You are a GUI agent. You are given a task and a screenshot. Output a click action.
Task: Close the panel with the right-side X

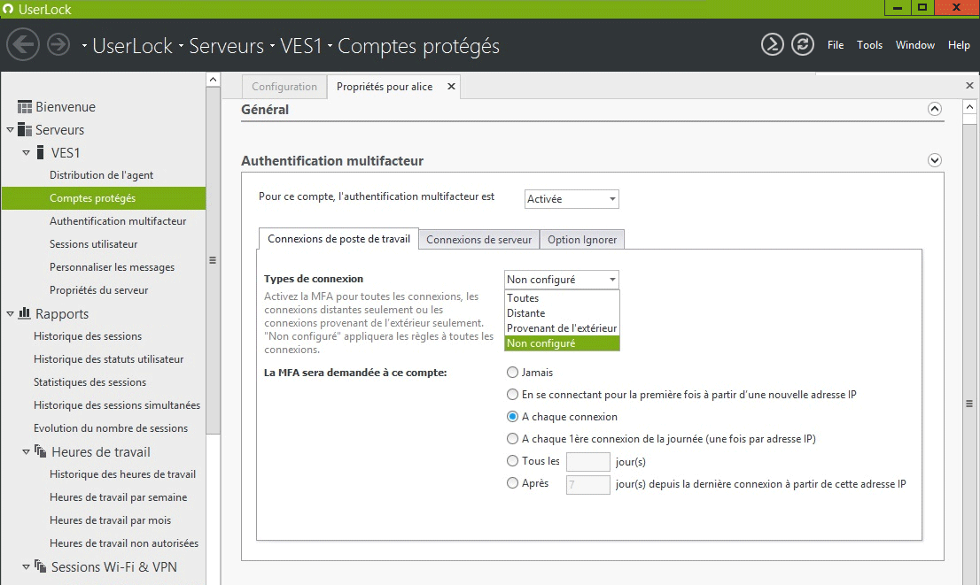tap(969, 85)
